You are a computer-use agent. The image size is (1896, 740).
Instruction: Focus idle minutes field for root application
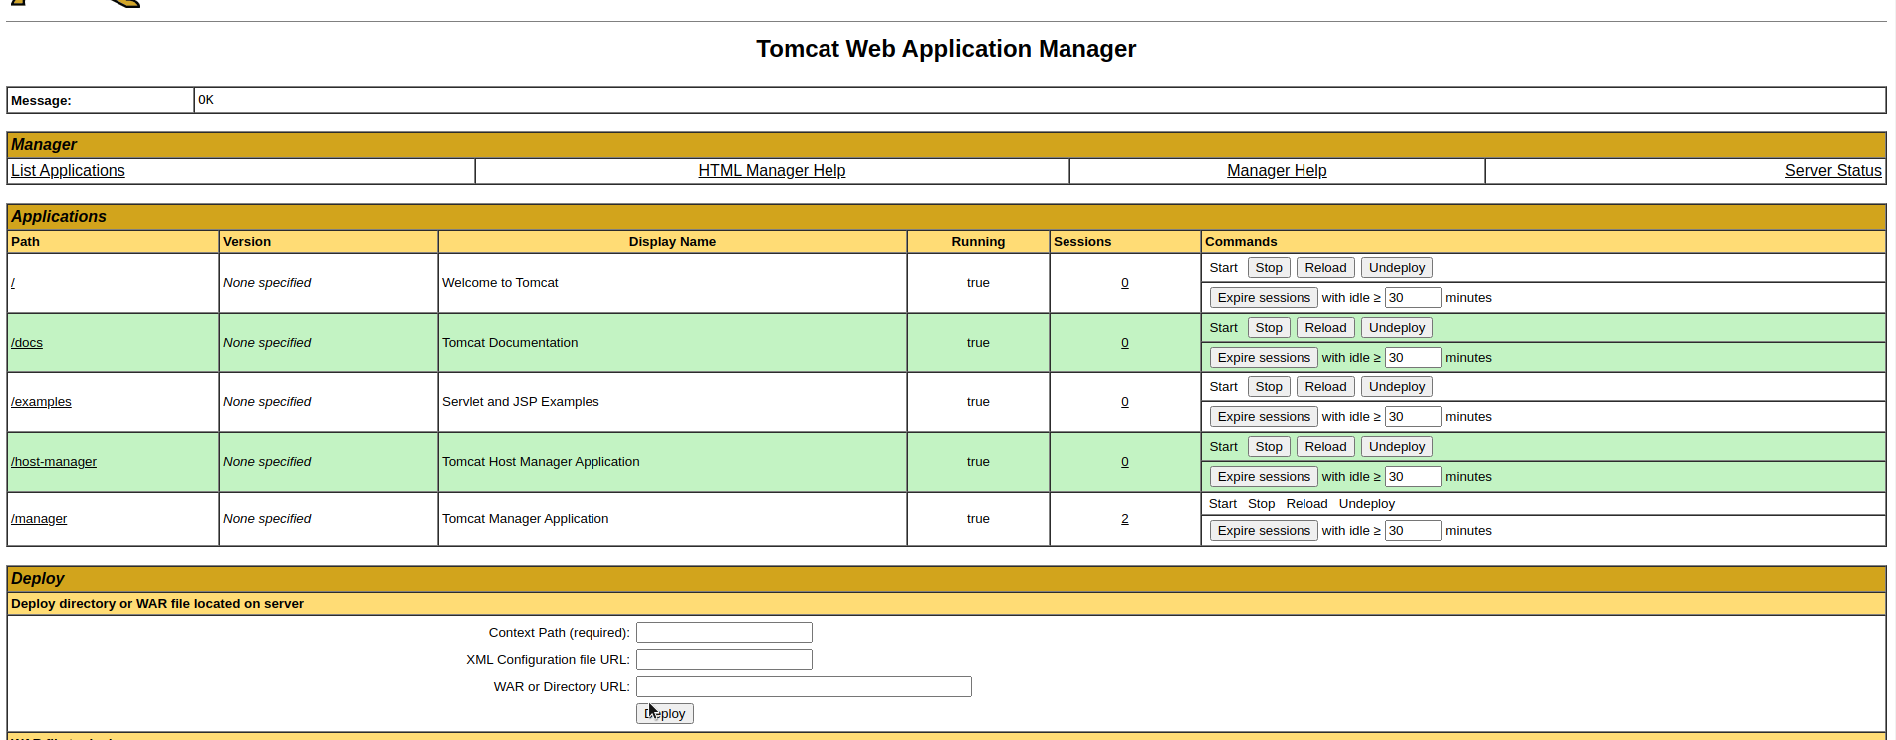[1413, 298]
